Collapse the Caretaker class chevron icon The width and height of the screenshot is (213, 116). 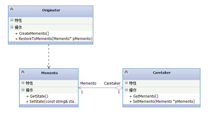(x=126, y=72)
